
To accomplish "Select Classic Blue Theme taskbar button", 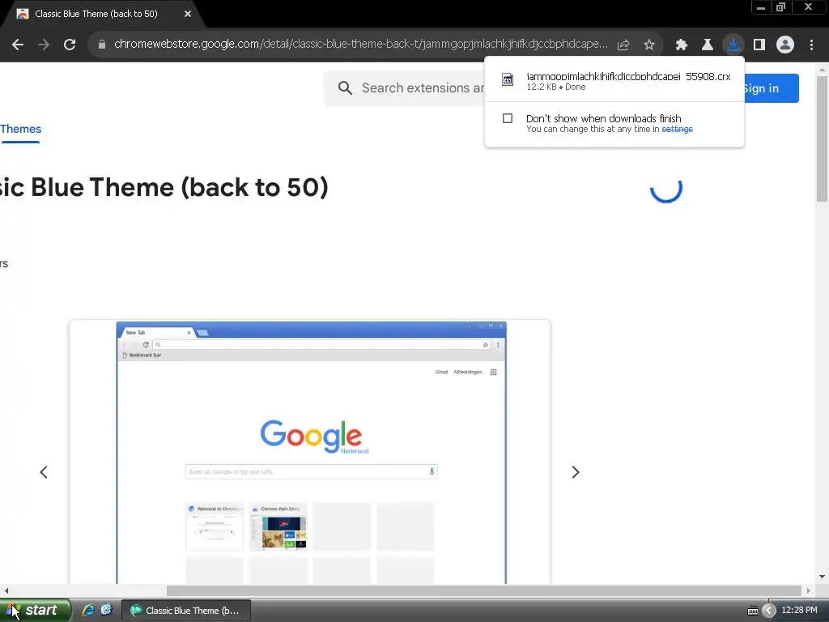I will coord(186,611).
